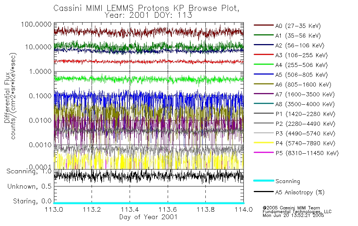Viewport: 358px width, 226px height.
Task: Click the dark red A0 legend line swatch
Action: click(263, 25)
